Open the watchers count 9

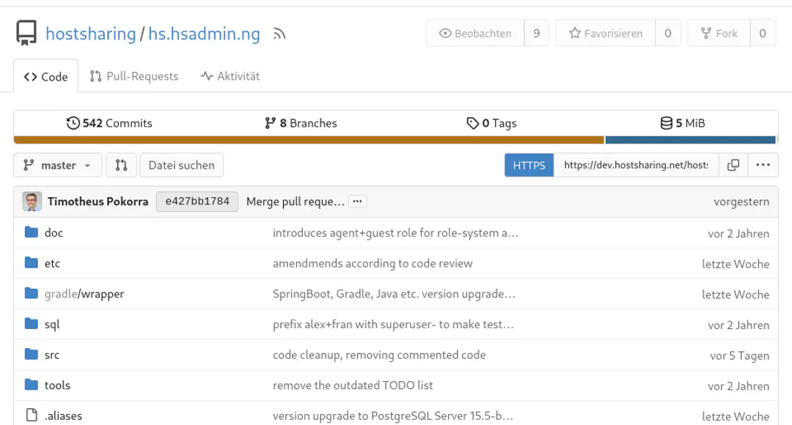[536, 33]
